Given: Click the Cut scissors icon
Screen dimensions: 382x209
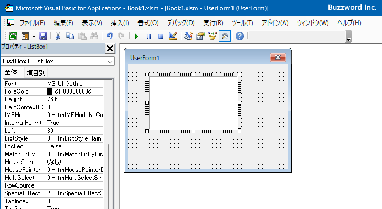Looking at the screenshot, I should point(58,36).
